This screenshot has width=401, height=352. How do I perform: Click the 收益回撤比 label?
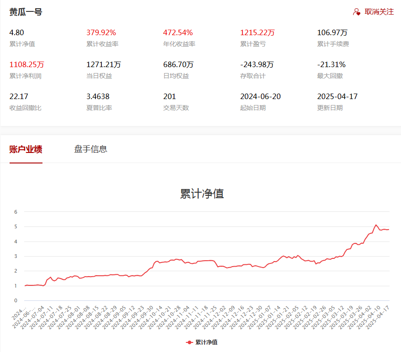(25, 108)
